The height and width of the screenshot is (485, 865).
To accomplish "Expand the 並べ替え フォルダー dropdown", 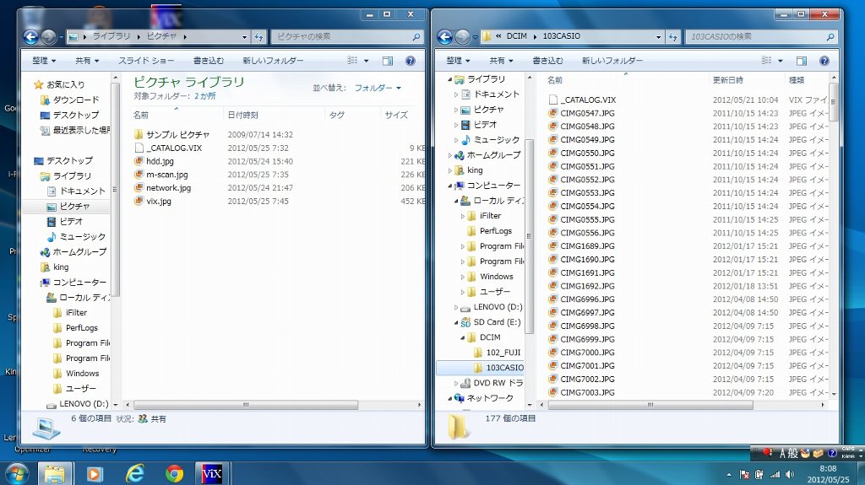I will click(378, 88).
